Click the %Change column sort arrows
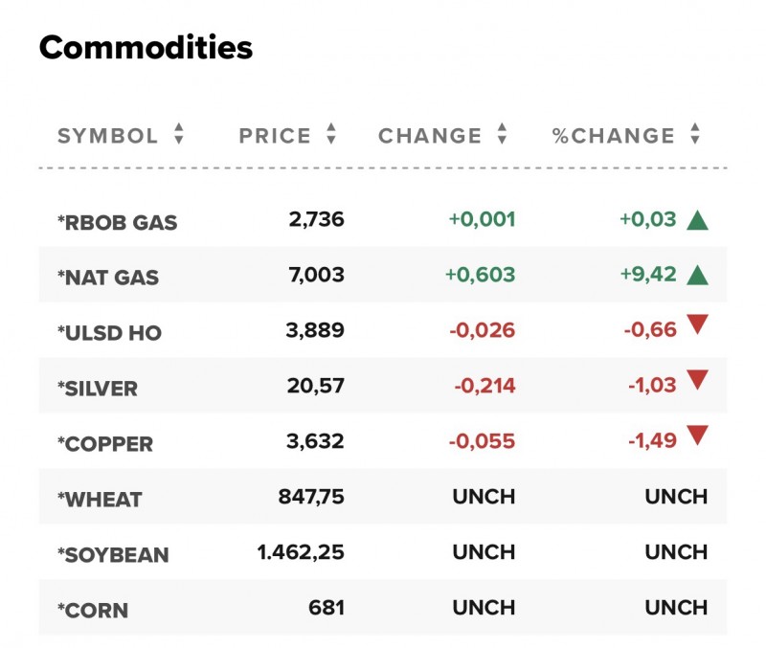This screenshot has width=766, height=648. click(x=695, y=135)
